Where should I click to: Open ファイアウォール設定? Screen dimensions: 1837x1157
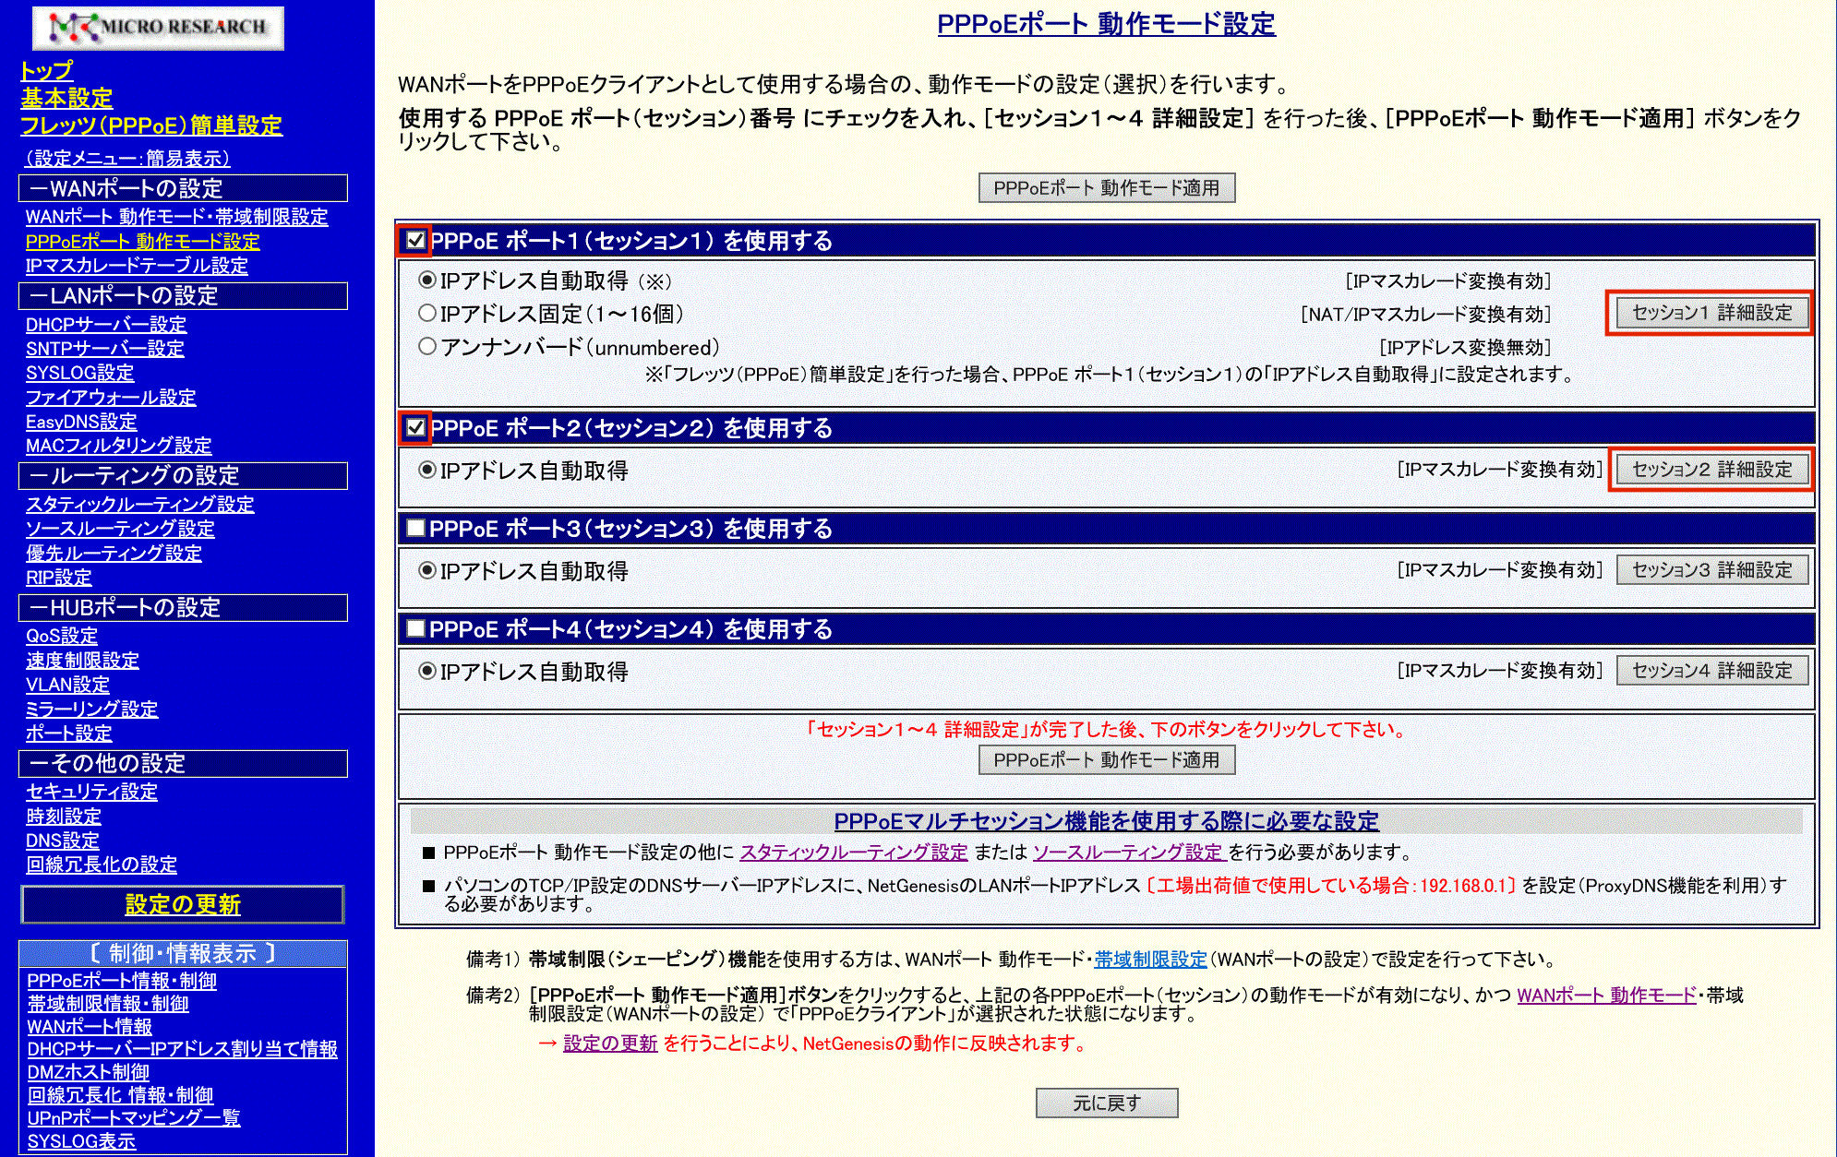111,398
